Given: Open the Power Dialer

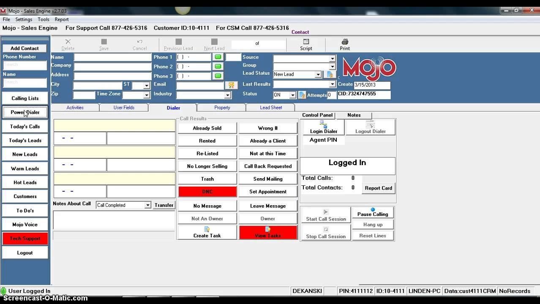Looking at the screenshot, I should pos(25,112).
